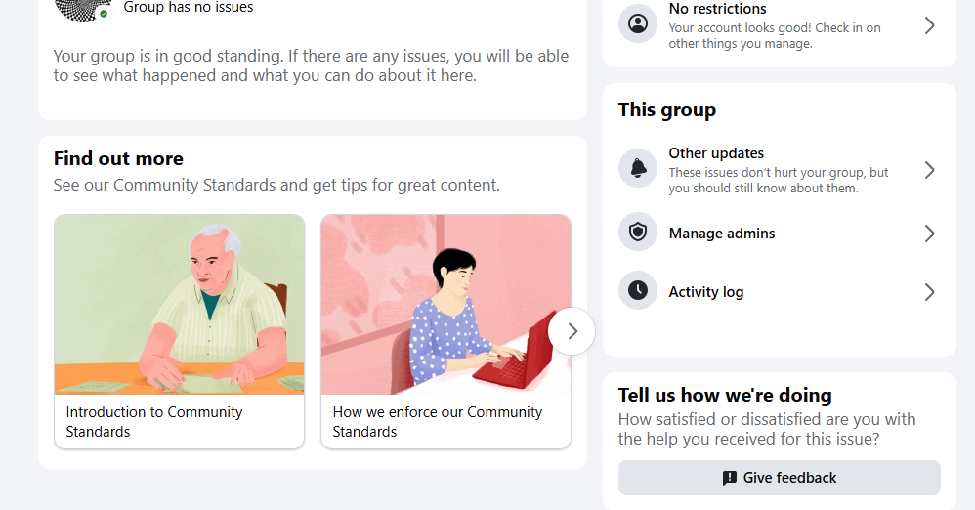The image size is (975, 510).
Task: Click the Give feedback button
Action: (780, 478)
